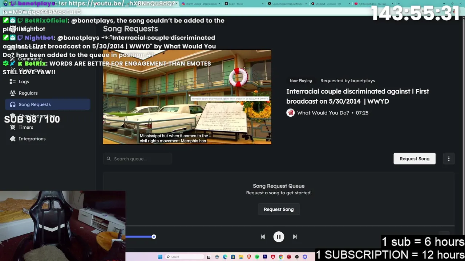Skip to the next song
This screenshot has width=465, height=261.
[x=295, y=237]
